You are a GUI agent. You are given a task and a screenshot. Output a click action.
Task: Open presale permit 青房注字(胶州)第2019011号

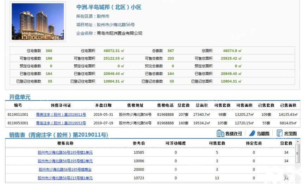point(61,115)
